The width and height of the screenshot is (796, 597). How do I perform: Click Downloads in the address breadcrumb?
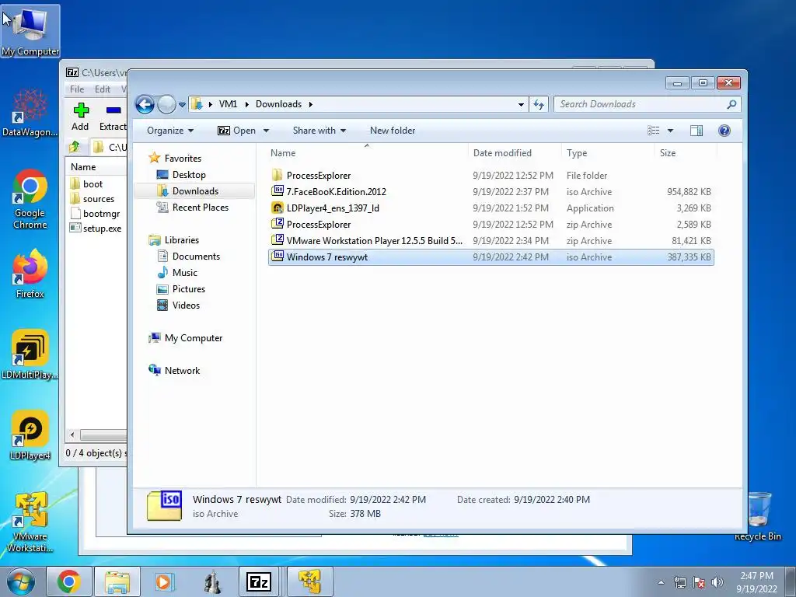tap(278, 104)
